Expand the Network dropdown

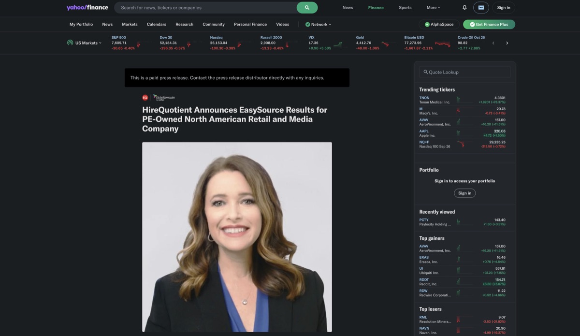(319, 24)
